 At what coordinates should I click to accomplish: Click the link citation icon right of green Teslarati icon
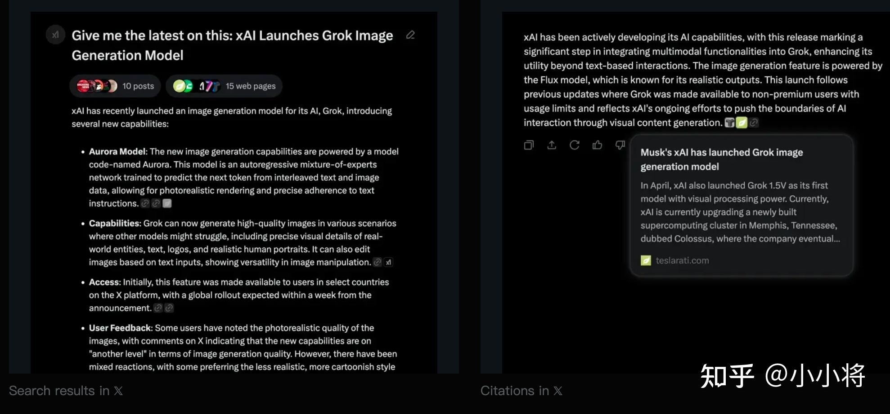click(x=754, y=123)
